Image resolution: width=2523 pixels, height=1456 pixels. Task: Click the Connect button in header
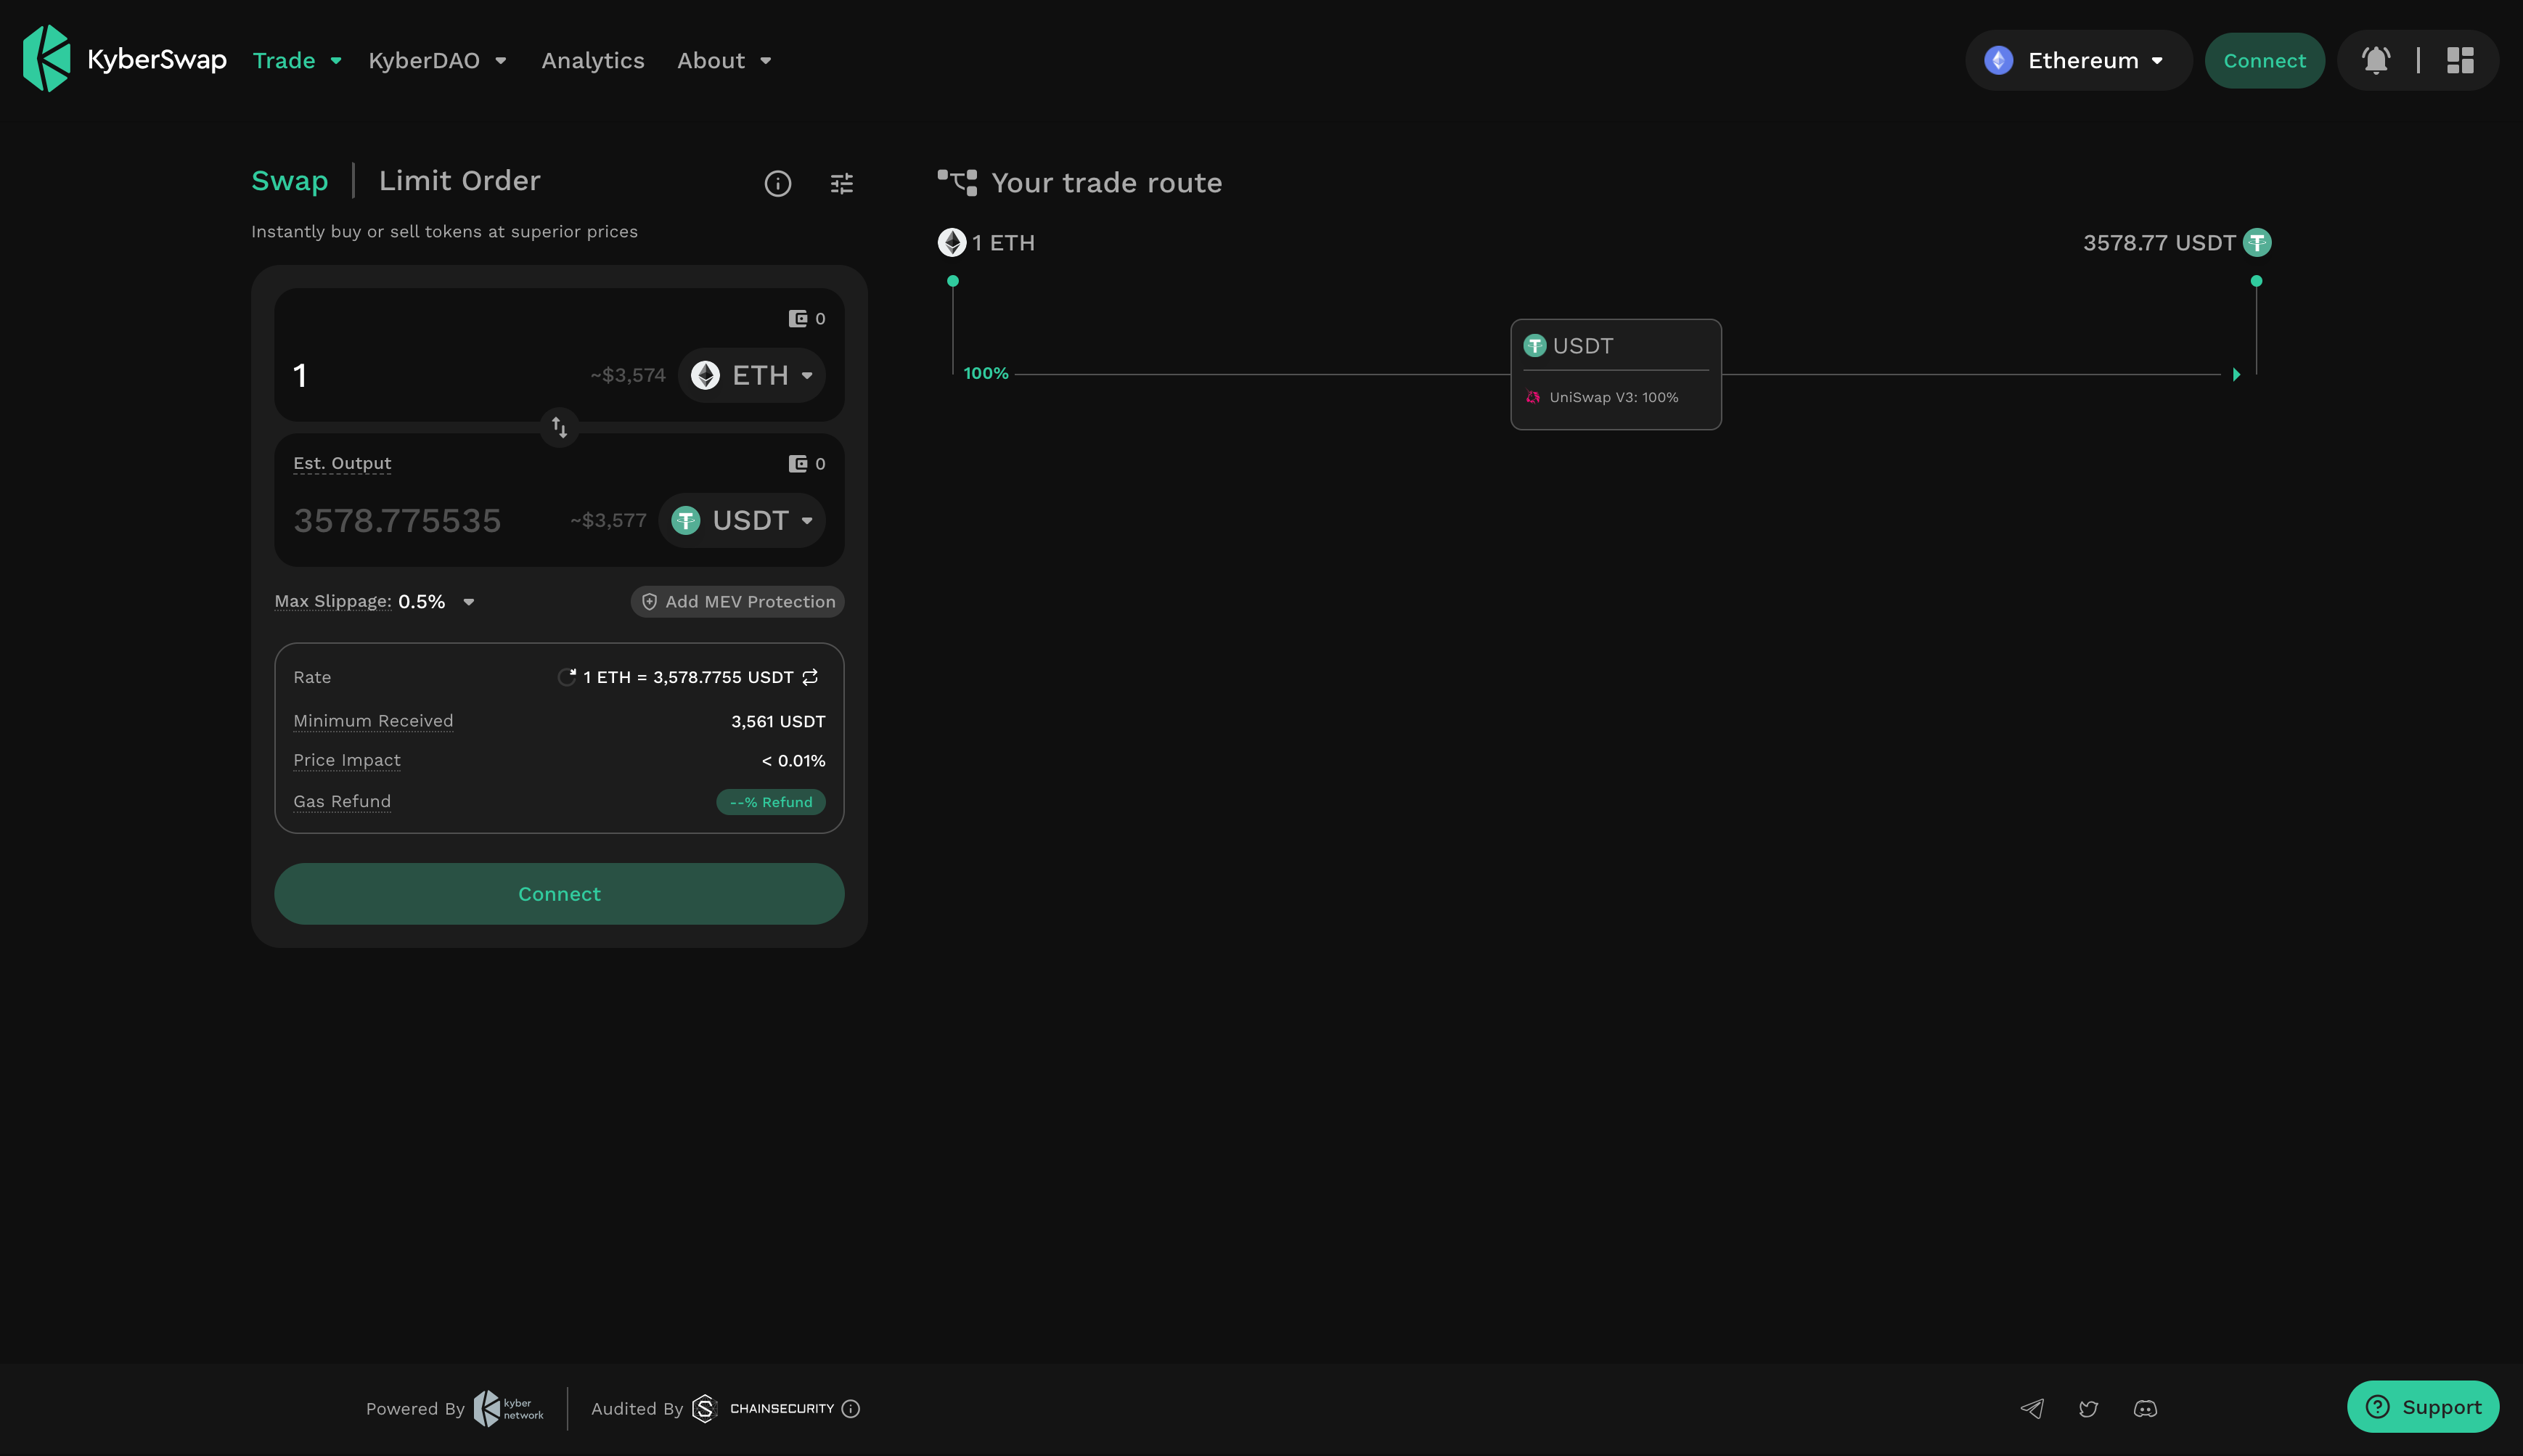point(2264,61)
